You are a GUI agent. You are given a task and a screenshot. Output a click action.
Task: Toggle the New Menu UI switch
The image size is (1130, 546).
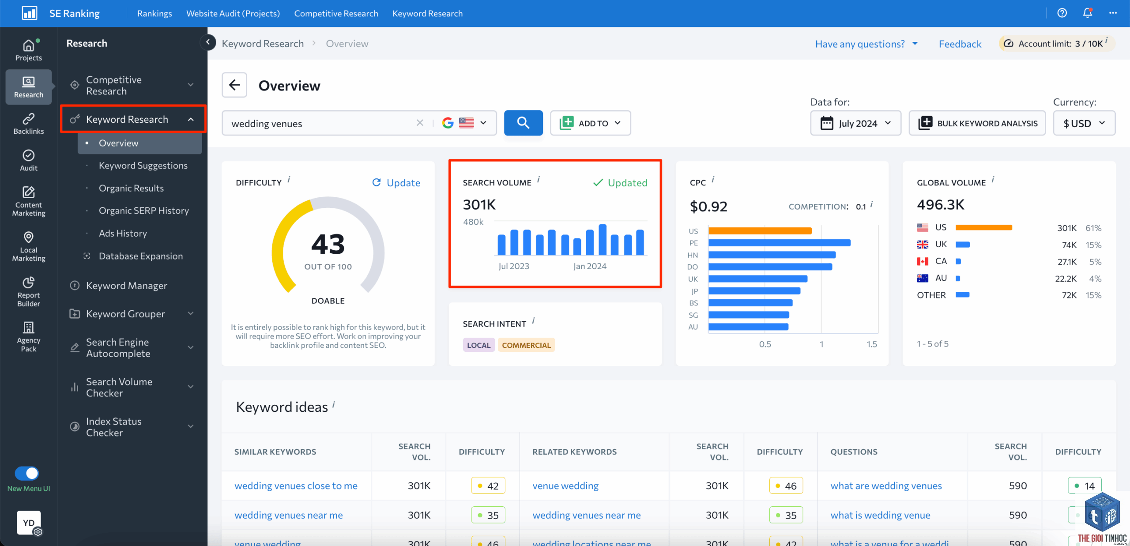tap(27, 473)
